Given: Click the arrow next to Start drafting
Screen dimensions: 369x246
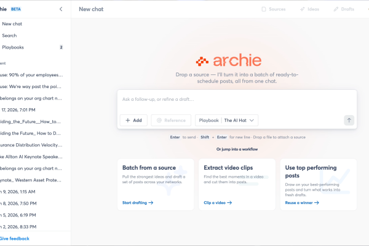Looking at the screenshot, I should click(x=151, y=203).
